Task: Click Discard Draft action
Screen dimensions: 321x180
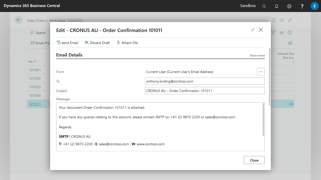Action: click(x=97, y=43)
